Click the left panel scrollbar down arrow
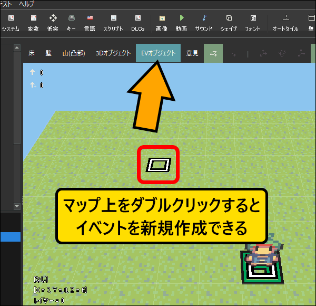Image resolution: width=316 pixels, height=306 pixels. (x=16, y=206)
